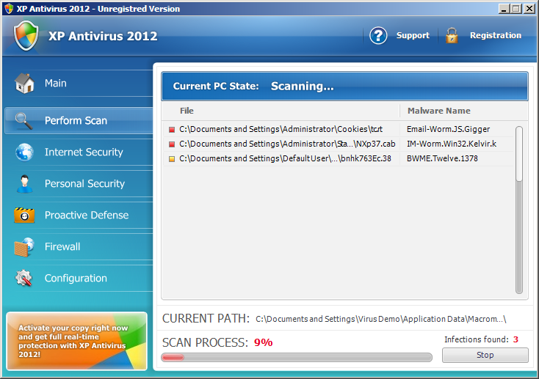
Task: Maximize the XP Antivirus window
Action: [516, 9]
